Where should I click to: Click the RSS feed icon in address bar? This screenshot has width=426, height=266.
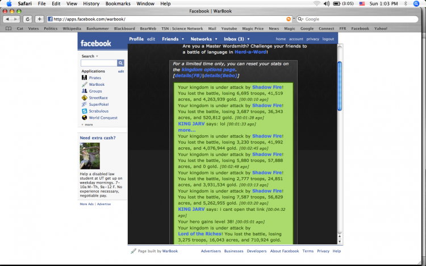[x=289, y=19]
